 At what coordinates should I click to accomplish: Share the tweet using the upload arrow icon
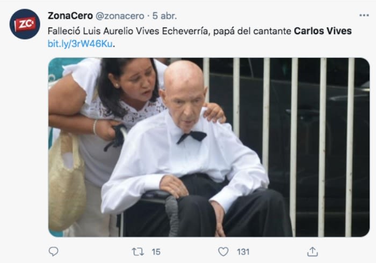[x=313, y=252]
